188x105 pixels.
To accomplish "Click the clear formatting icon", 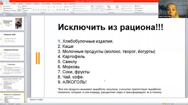I will click(x=54, y=7).
